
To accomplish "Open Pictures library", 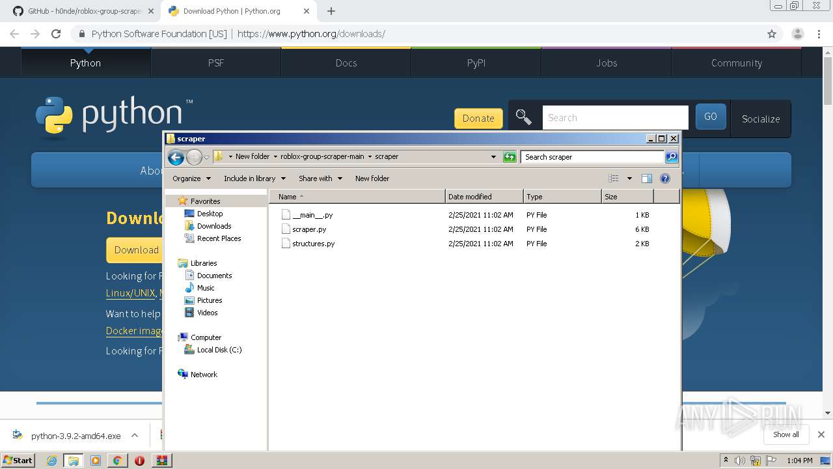I will point(210,300).
